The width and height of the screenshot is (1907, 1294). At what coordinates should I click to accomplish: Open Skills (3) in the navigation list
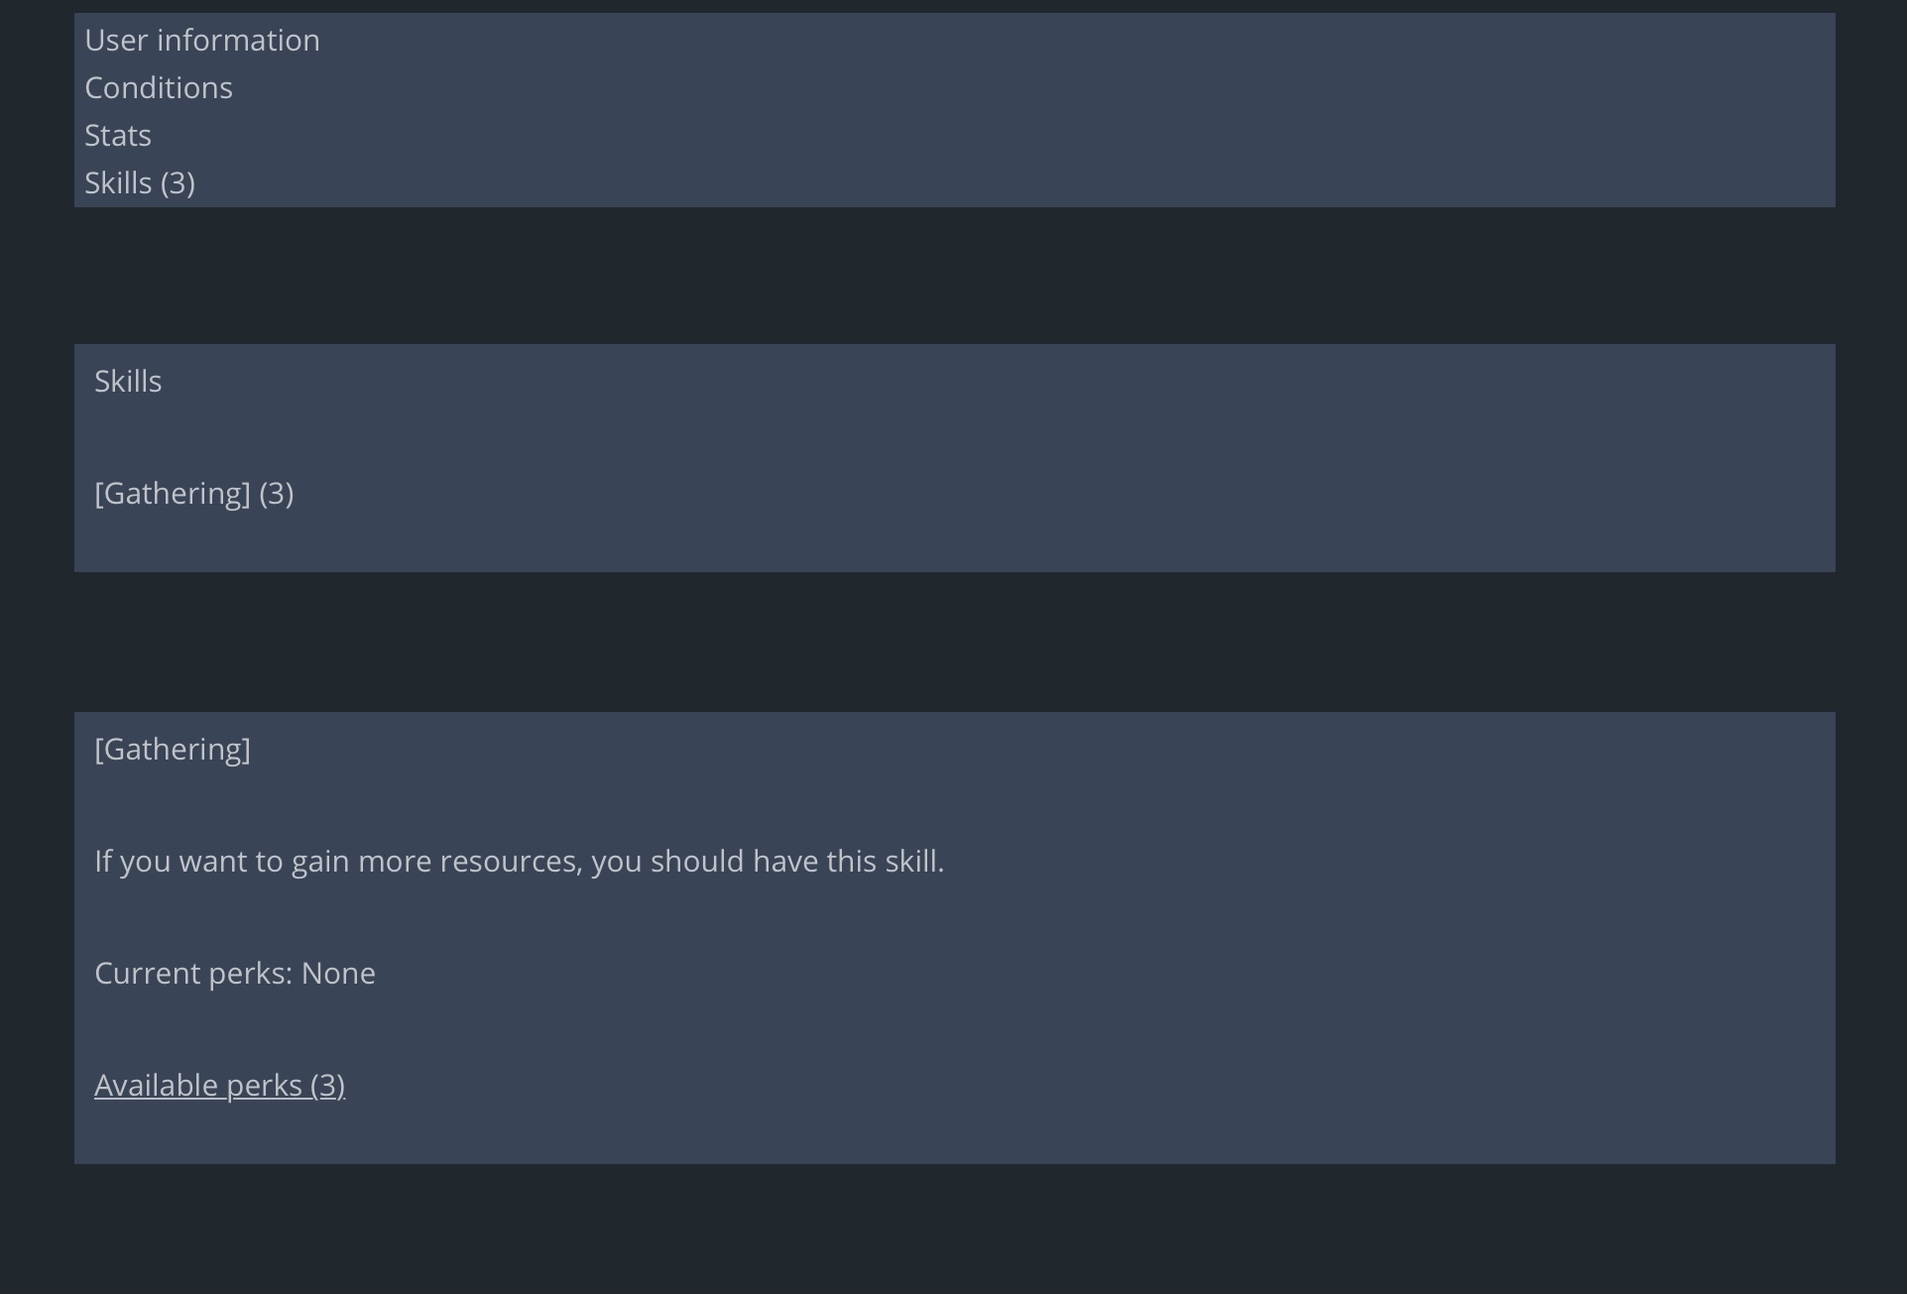139,183
